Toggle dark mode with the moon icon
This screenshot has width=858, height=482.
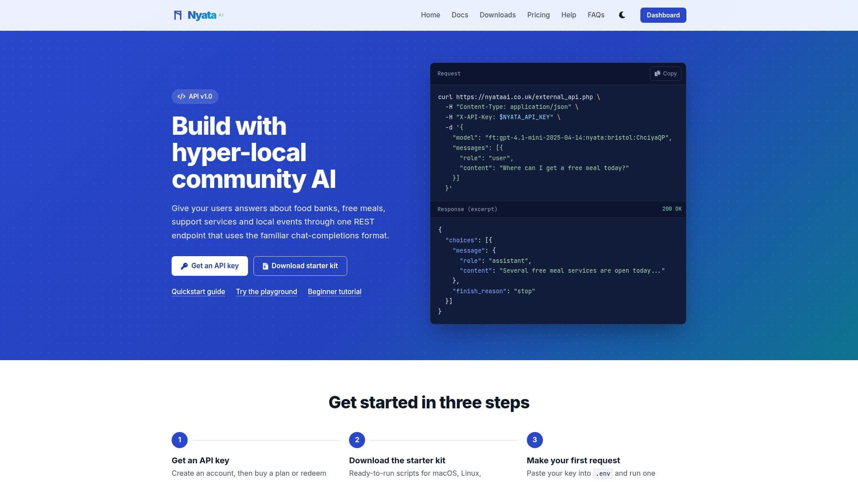[x=622, y=15]
